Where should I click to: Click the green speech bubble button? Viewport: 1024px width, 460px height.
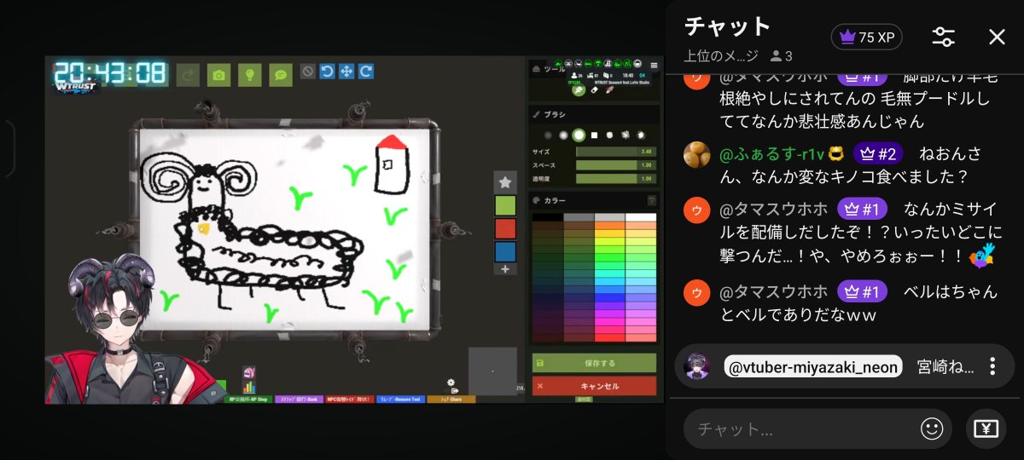pyautogui.click(x=281, y=75)
